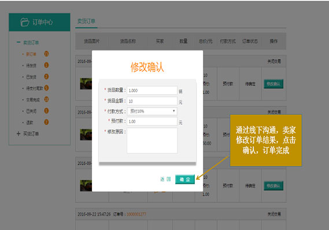Open the third order's product thumbnail
Image resolution: width=329 pixels, height=230 pixels.
pos(86,186)
